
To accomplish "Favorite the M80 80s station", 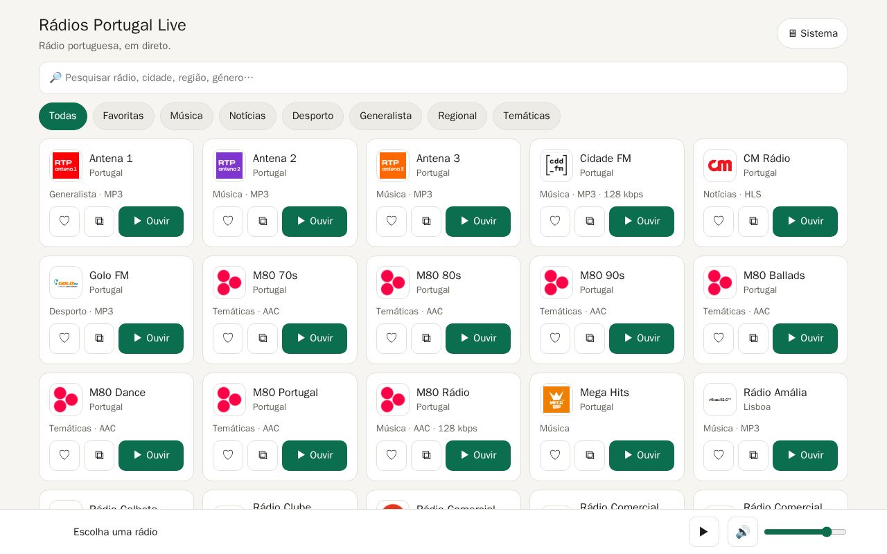I will coord(392,339).
